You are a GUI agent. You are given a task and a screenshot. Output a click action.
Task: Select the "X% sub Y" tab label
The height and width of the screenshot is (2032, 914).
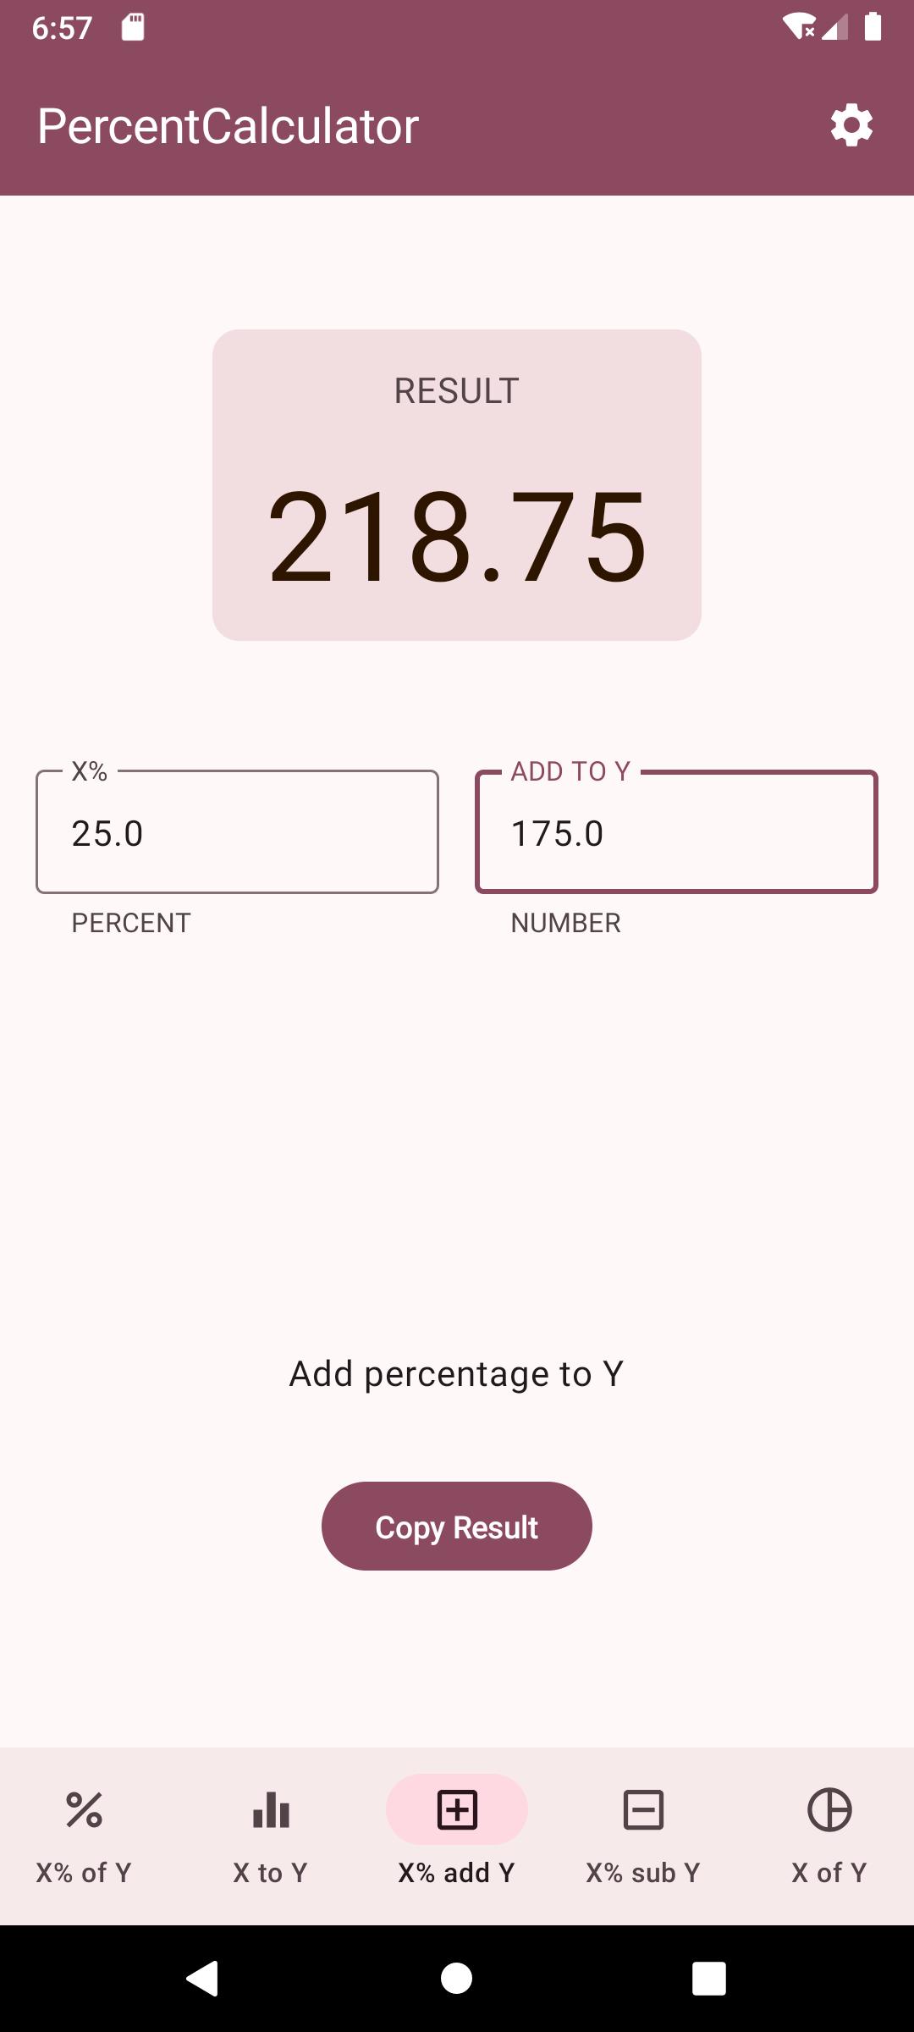[x=643, y=1872]
